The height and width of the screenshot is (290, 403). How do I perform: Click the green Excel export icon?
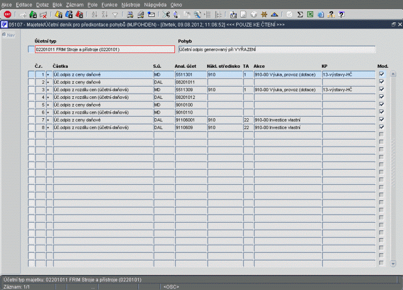311,15
